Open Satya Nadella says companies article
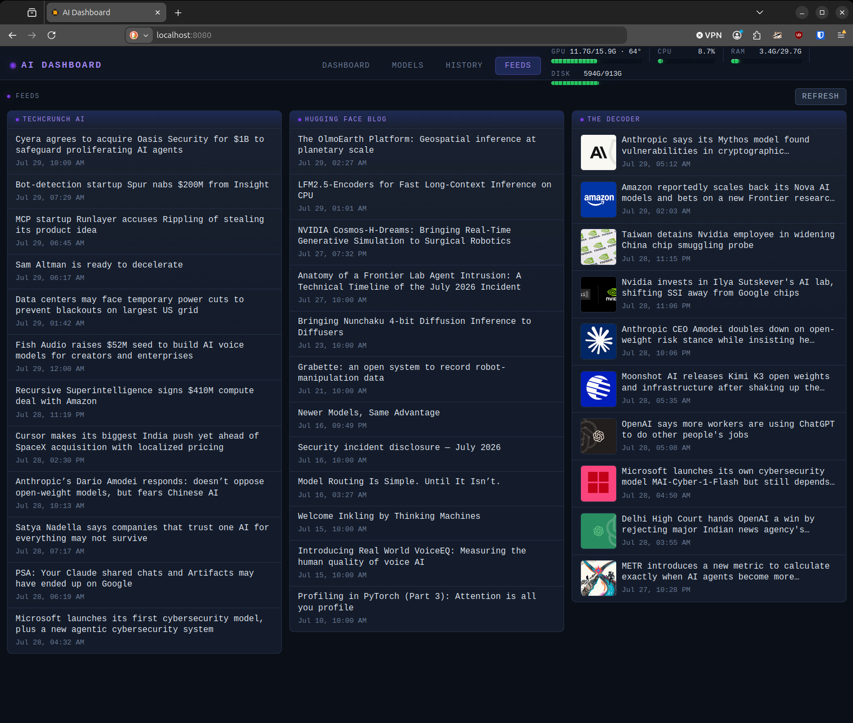The height and width of the screenshot is (723, 853). point(144,539)
